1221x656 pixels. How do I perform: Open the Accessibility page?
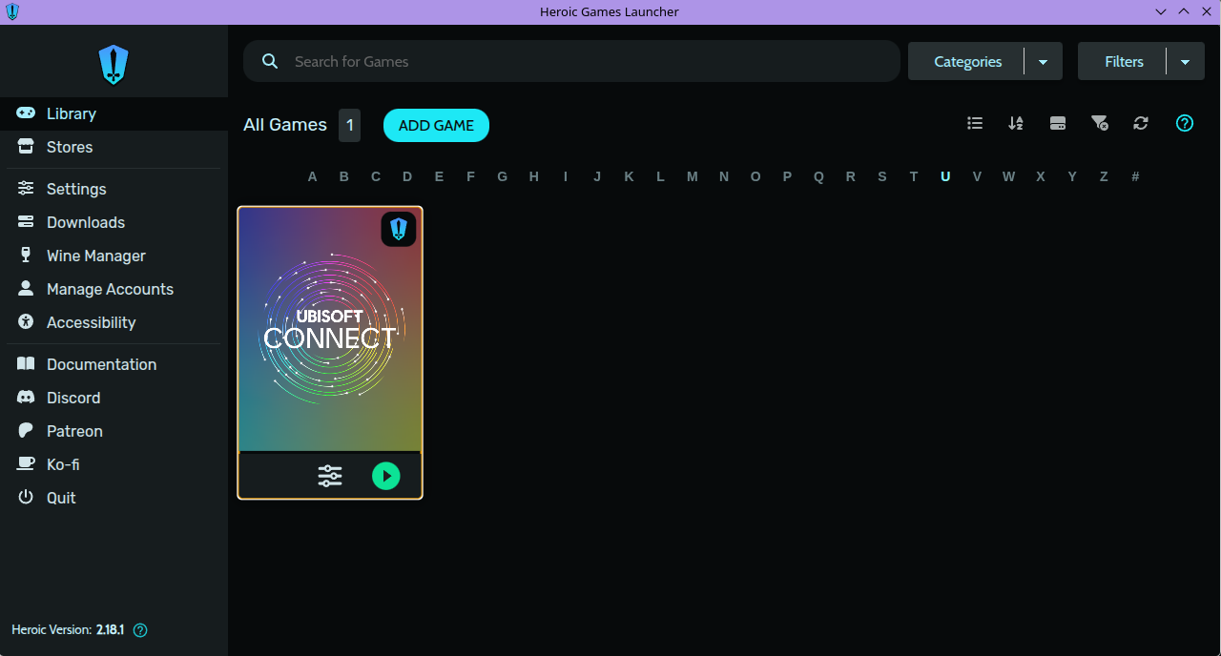tap(114, 322)
